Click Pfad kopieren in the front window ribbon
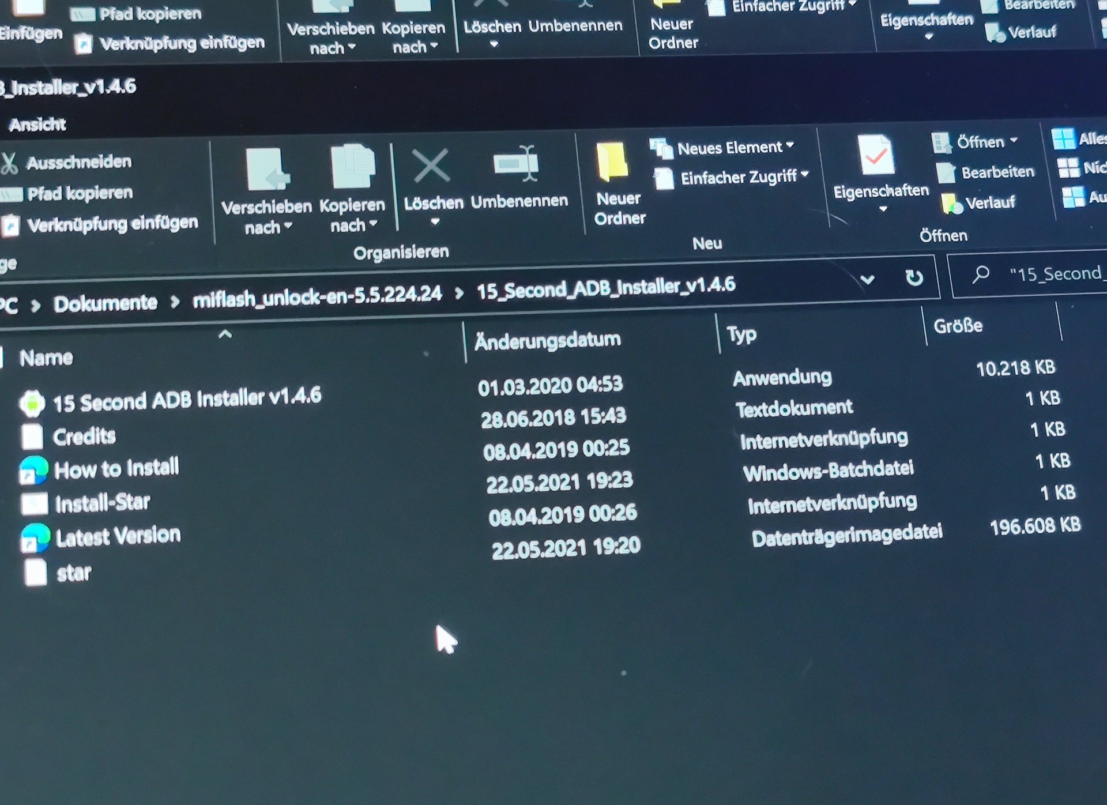The image size is (1107, 805). pos(80,193)
